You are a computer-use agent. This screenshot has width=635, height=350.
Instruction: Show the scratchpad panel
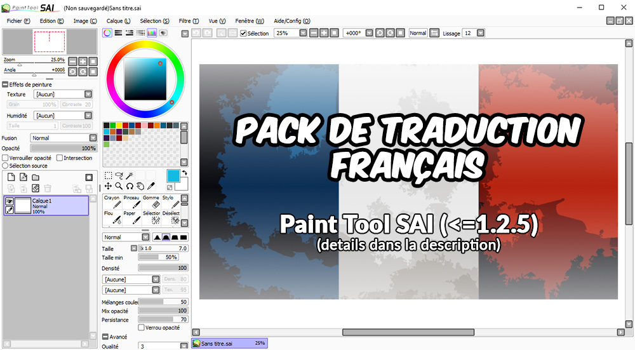[163, 33]
